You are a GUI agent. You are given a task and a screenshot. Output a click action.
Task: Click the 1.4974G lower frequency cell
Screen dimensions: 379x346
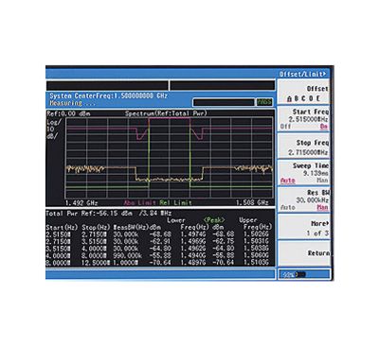[193, 234]
